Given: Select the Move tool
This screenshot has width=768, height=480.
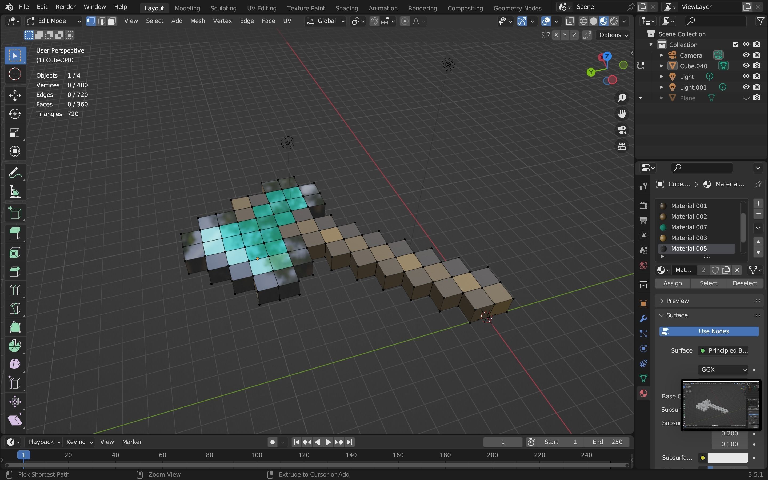Looking at the screenshot, I should click(15, 95).
